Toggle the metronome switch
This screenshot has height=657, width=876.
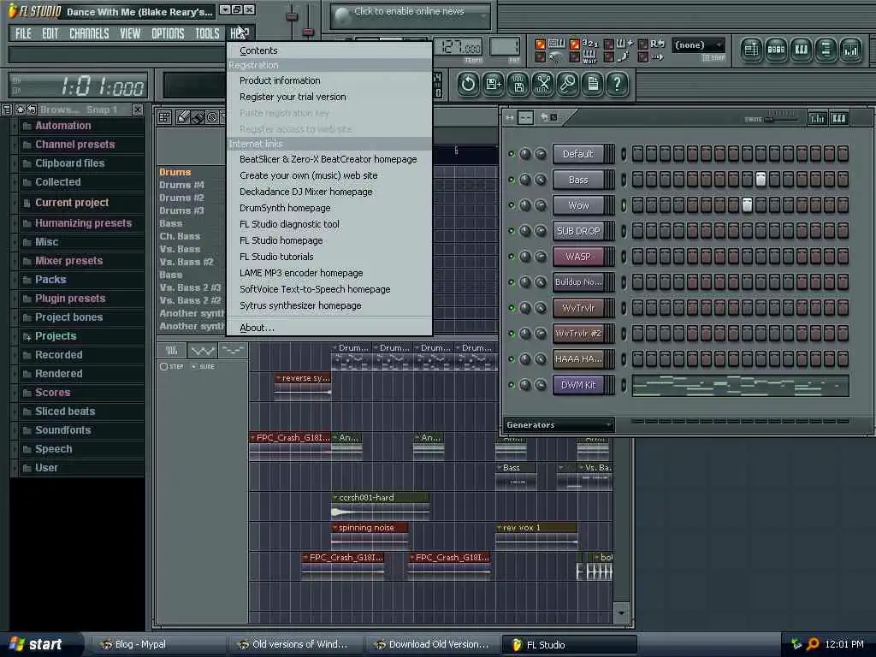[x=541, y=56]
